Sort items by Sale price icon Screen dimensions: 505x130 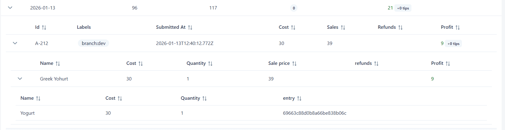(x=294, y=64)
